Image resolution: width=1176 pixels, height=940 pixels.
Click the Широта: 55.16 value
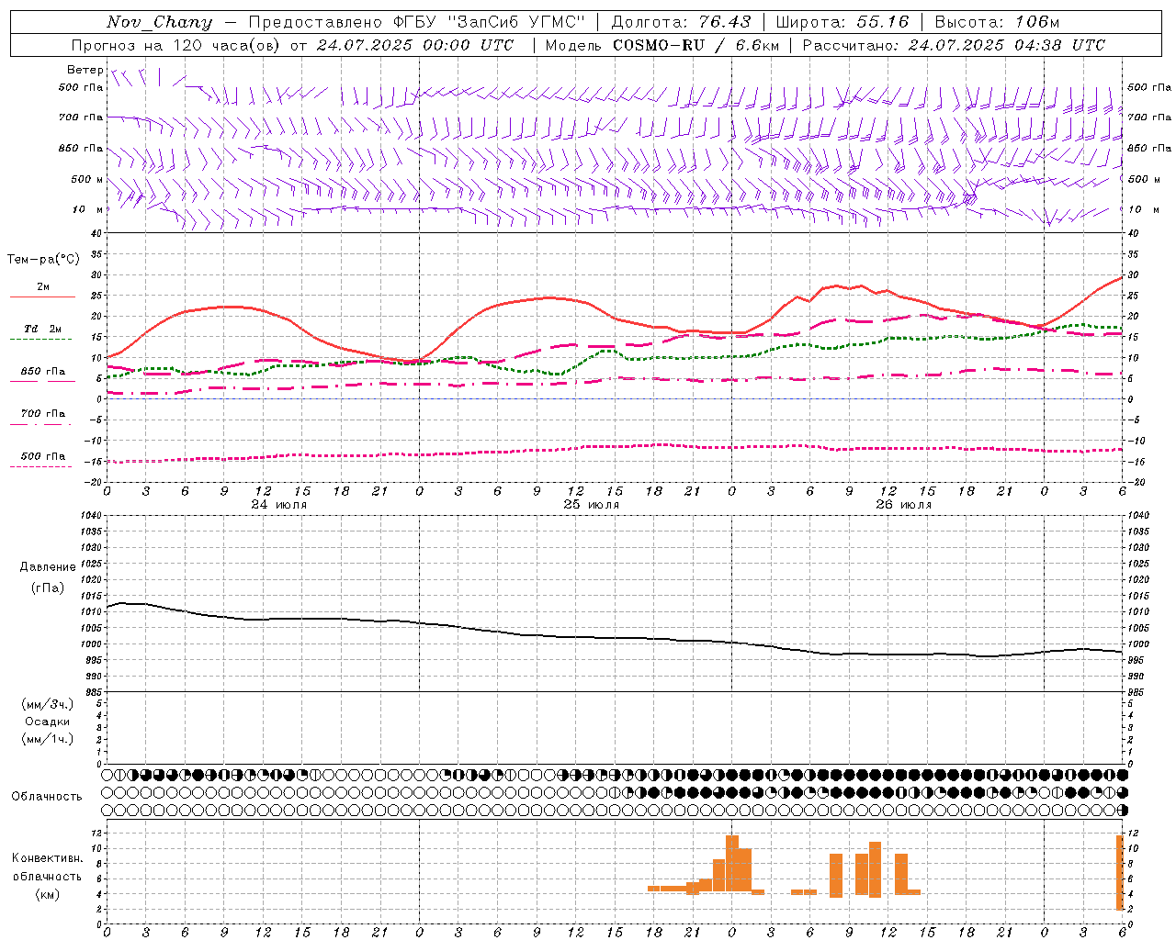[842, 22]
